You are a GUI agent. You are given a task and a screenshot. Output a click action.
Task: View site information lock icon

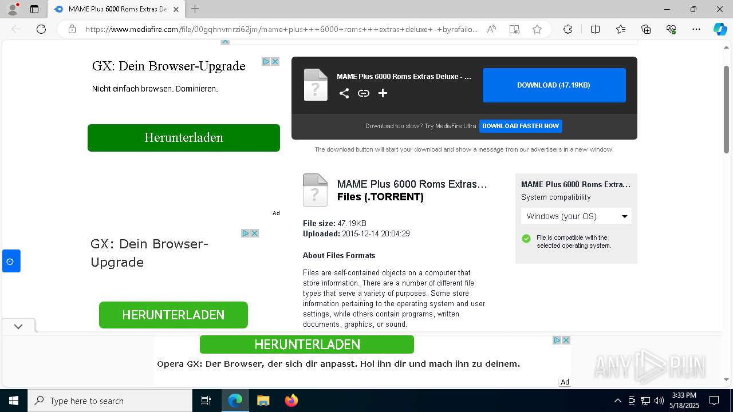pos(72,29)
